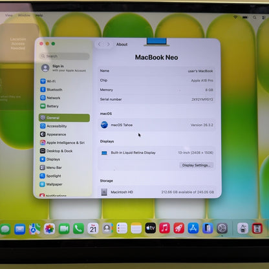The width and height of the screenshot is (269, 269).
Task: Go back using the back chevron
Action: pyautogui.click(x=100, y=44)
